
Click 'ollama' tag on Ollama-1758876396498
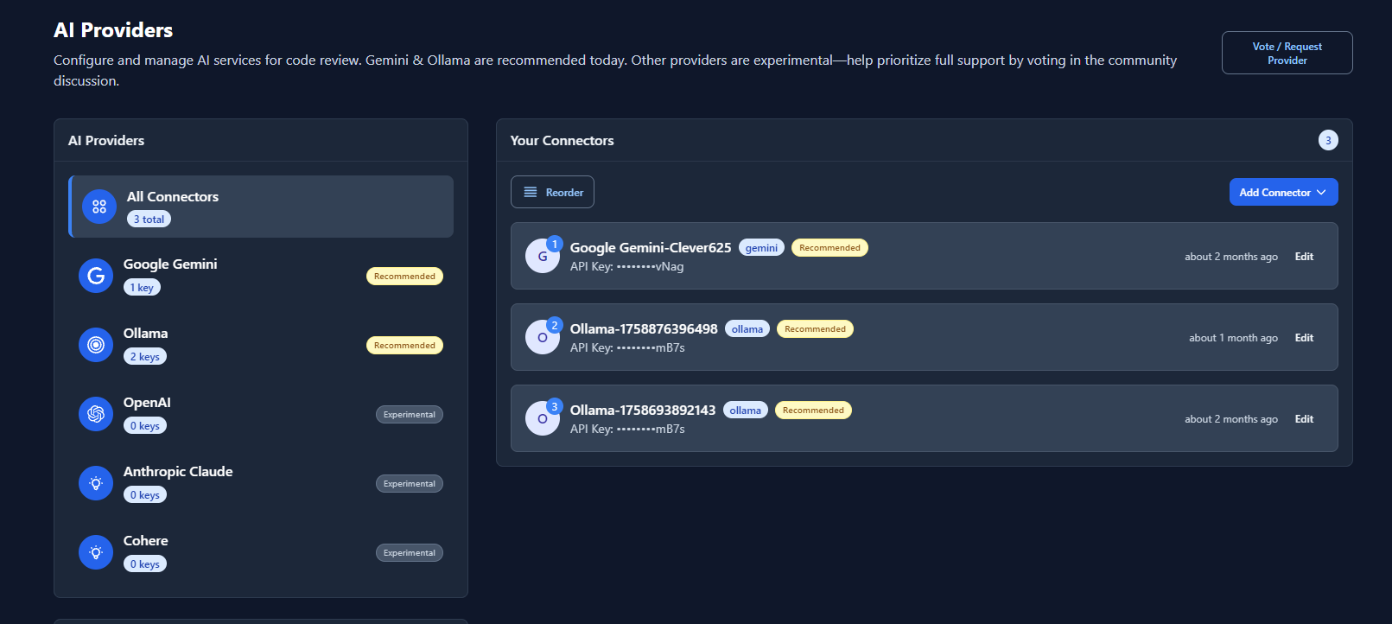pyautogui.click(x=747, y=329)
